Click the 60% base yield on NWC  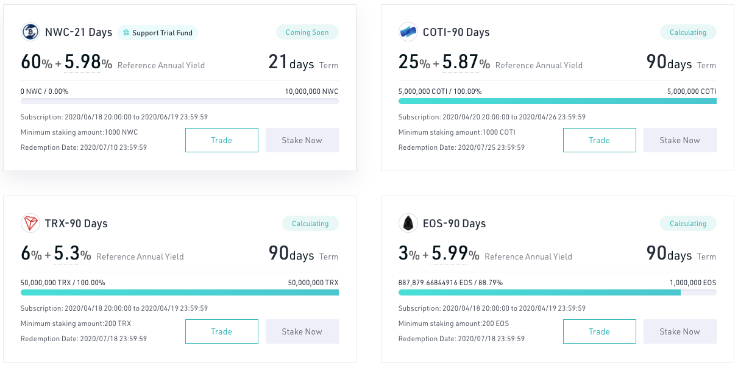[36, 62]
